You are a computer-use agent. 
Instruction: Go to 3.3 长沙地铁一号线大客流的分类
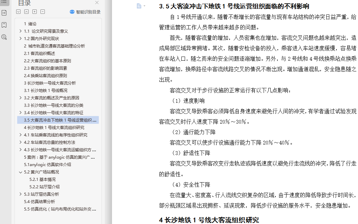53,105
